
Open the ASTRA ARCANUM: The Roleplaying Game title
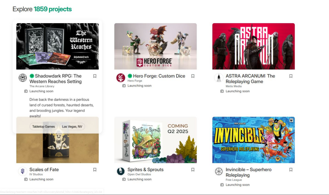pos(250,79)
